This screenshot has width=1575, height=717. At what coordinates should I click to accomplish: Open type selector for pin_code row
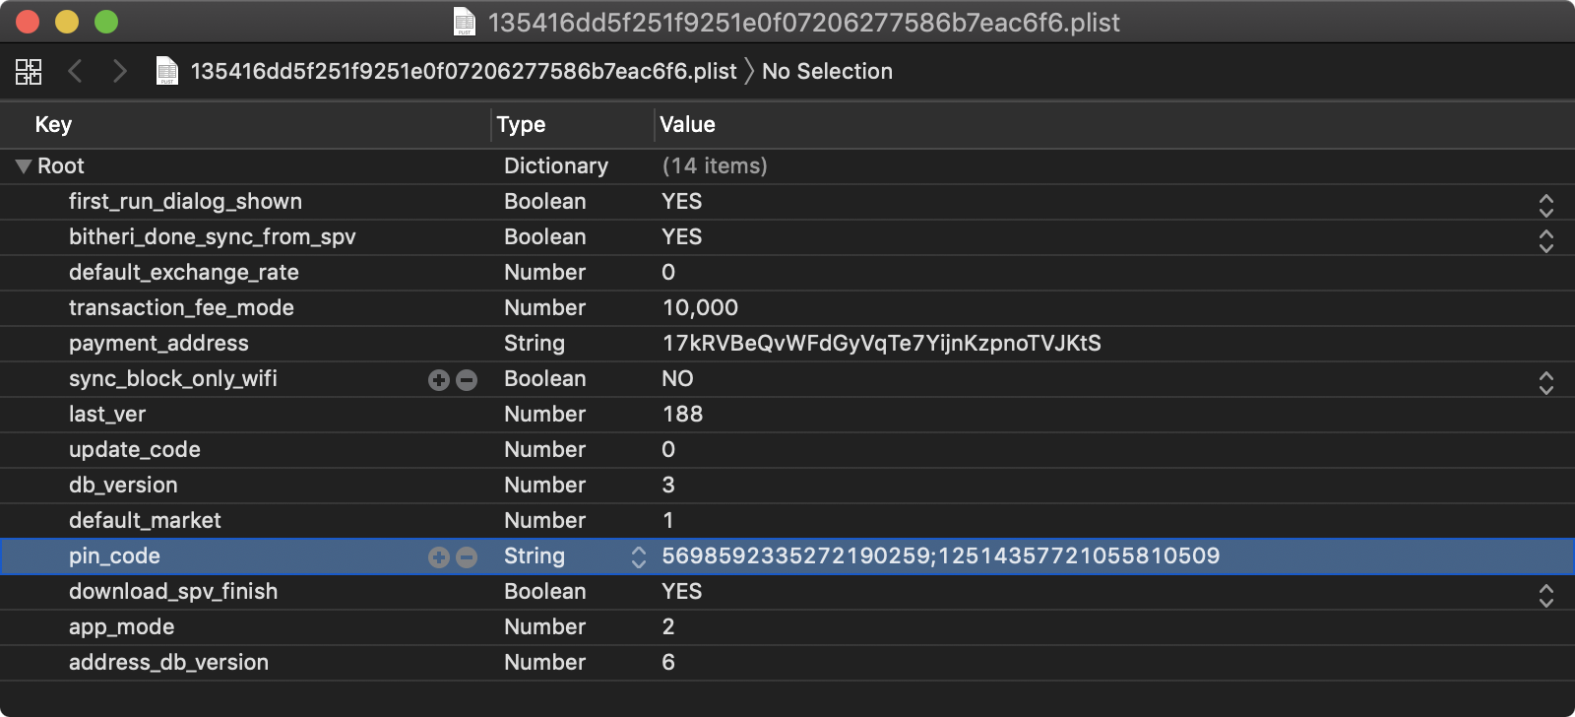pos(638,557)
